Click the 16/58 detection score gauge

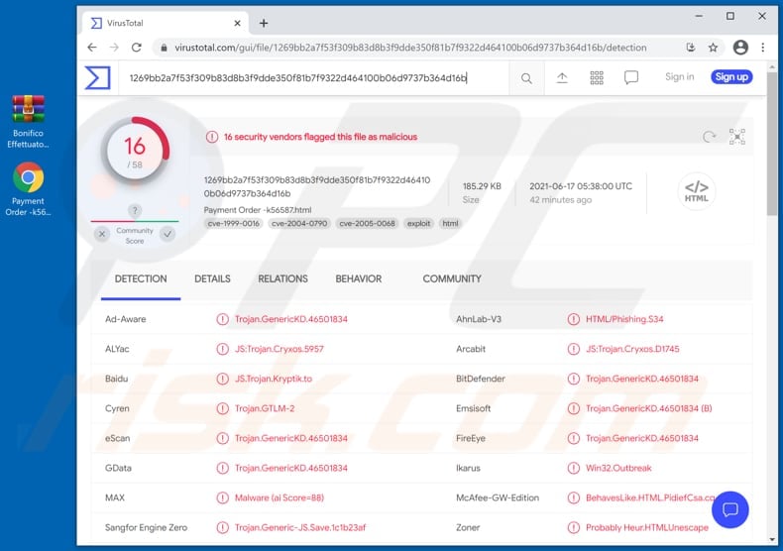click(x=135, y=152)
